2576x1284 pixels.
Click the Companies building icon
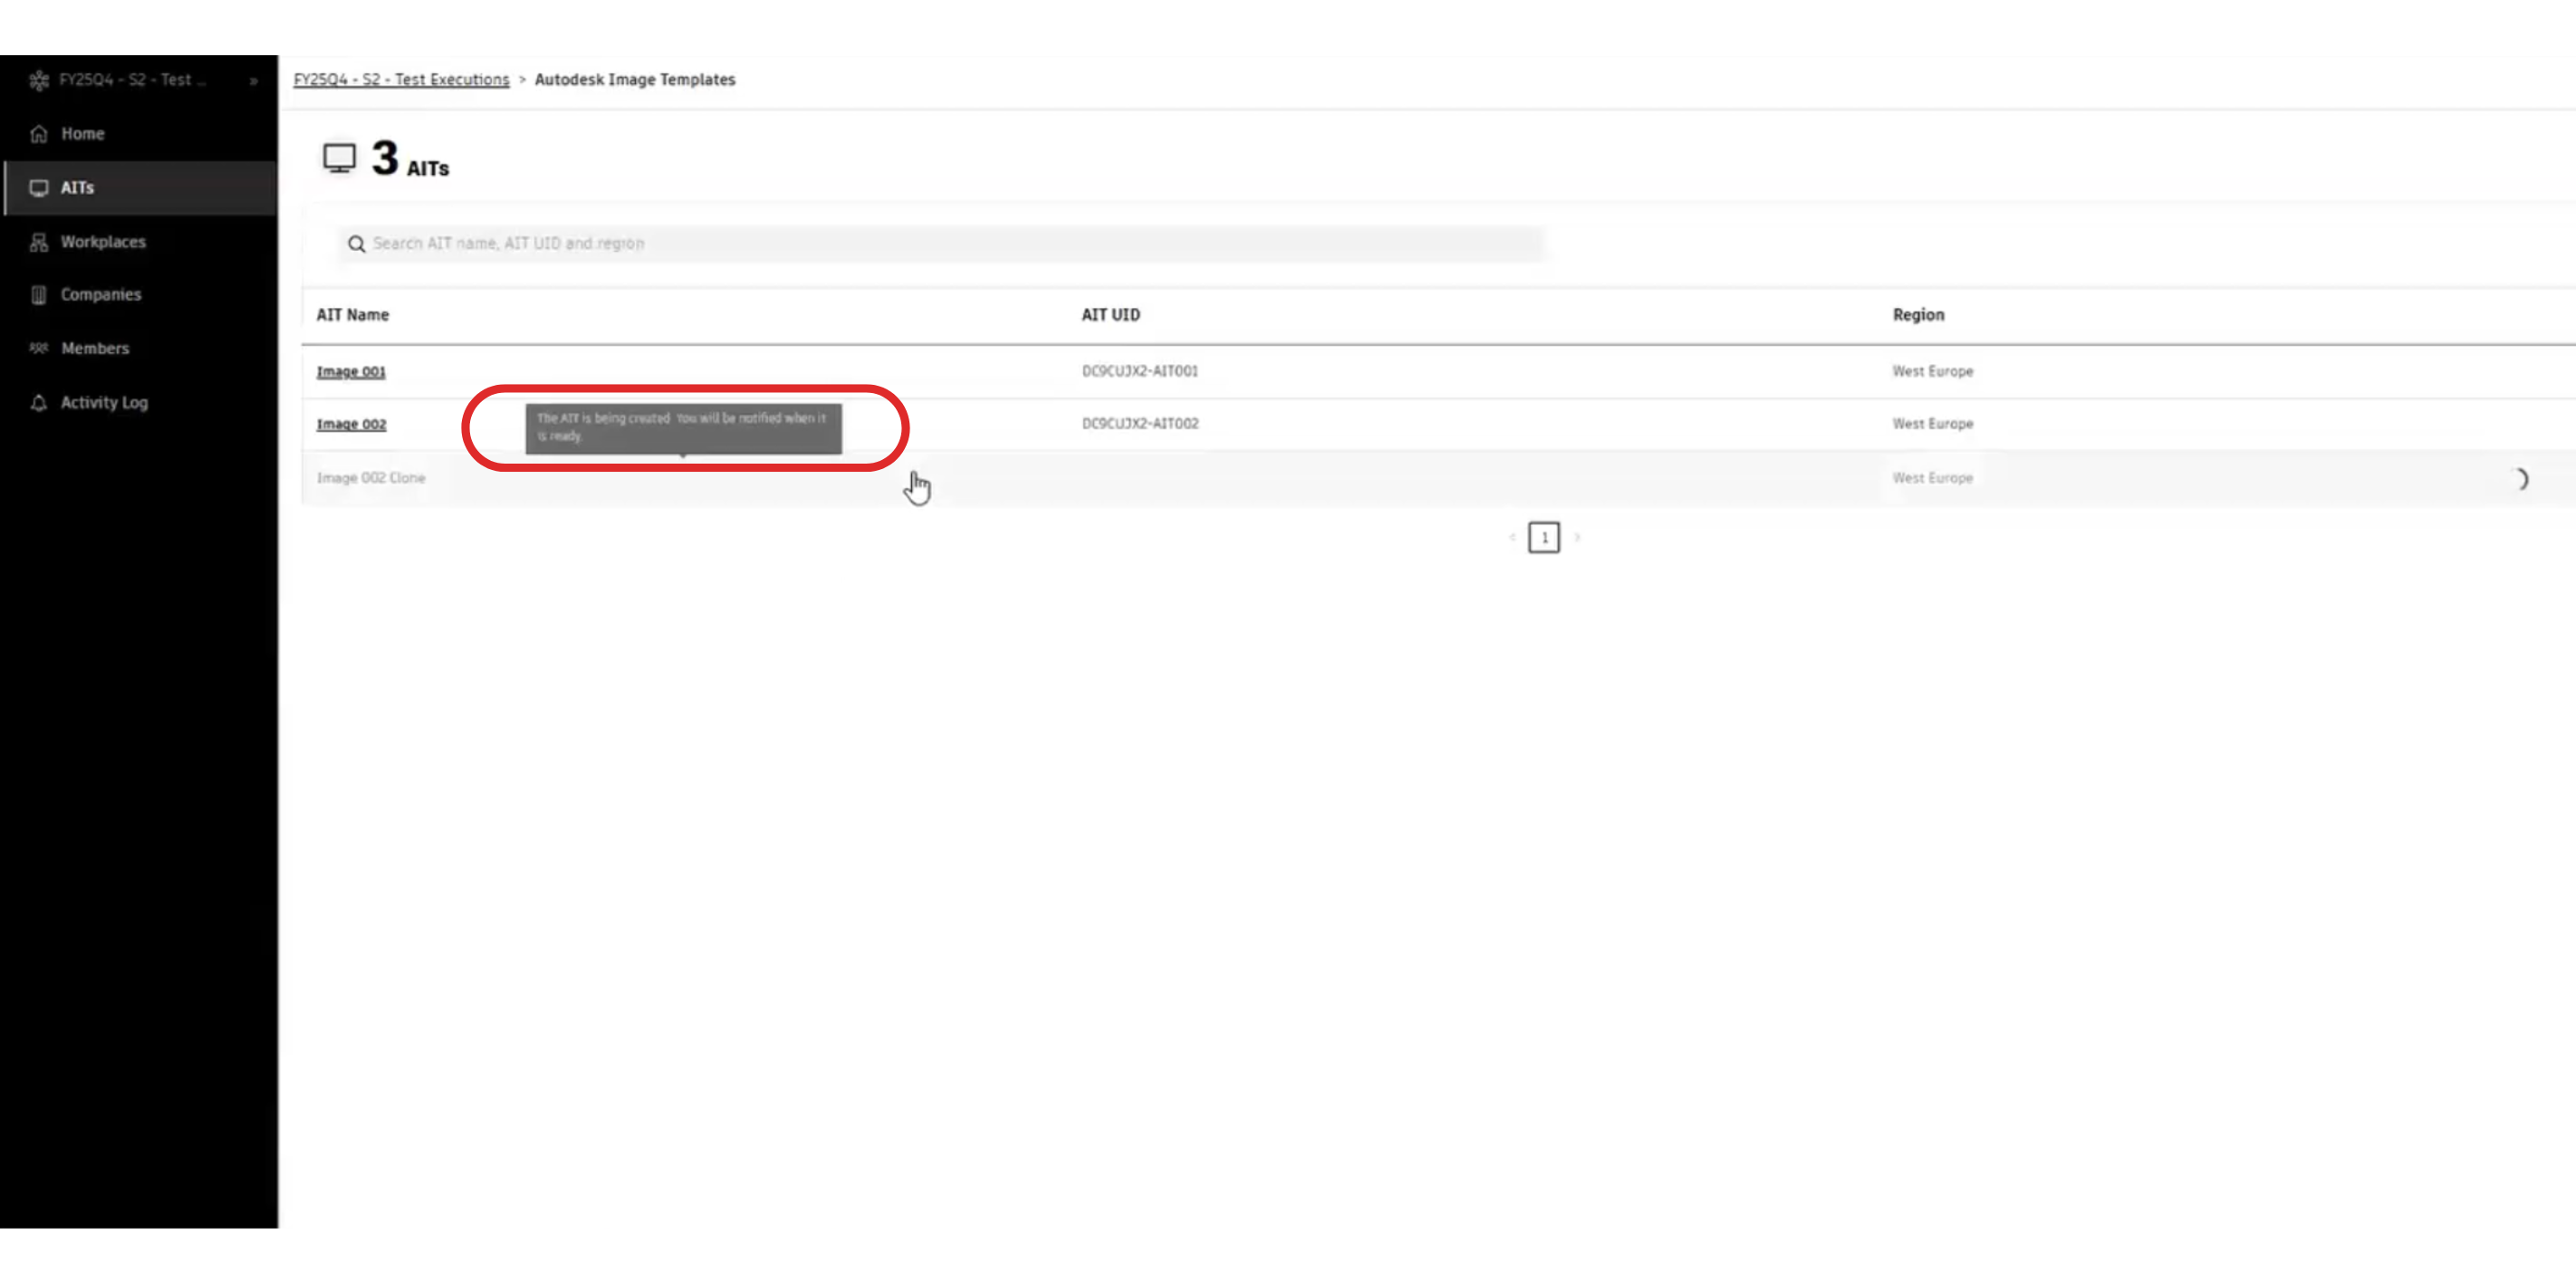tap(39, 295)
